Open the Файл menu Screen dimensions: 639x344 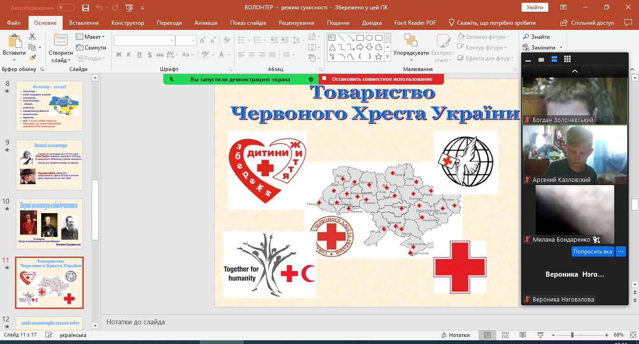pos(14,23)
